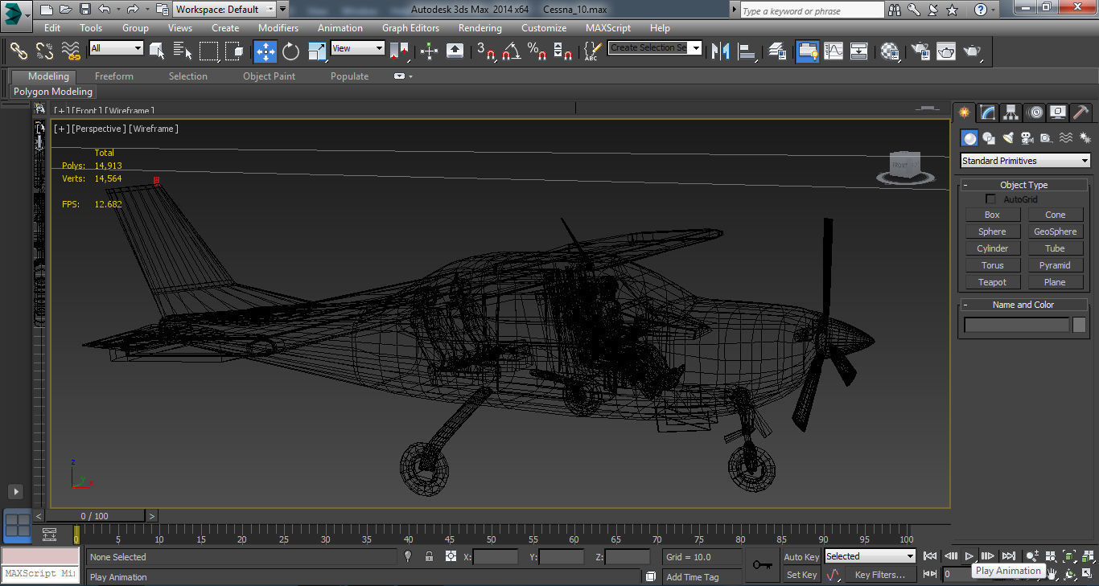
Task: Toggle Percent Snap
Action: [x=537, y=51]
